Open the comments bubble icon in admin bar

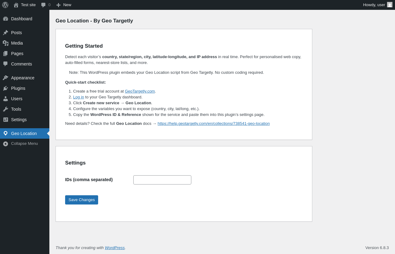coord(43,5)
